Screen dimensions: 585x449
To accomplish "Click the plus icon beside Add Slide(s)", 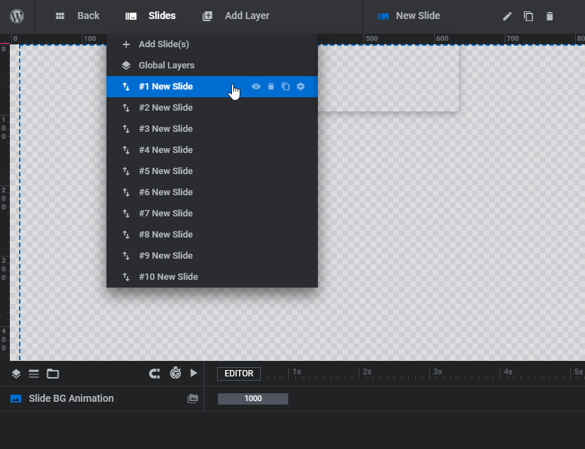I will click(126, 44).
